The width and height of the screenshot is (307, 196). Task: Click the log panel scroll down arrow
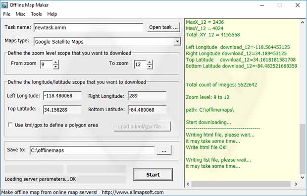click(303, 177)
